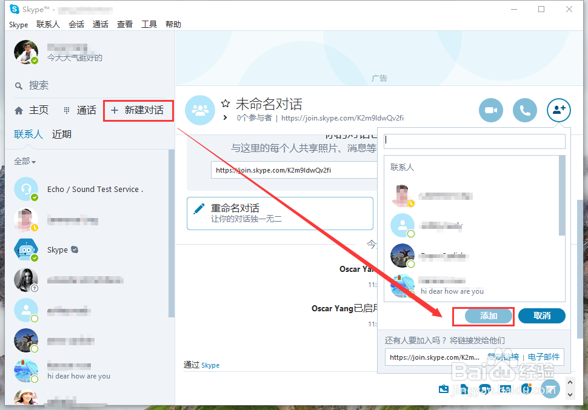The height and width of the screenshot is (410, 588).
Task: Open the add participants icon
Action: [559, 110]
